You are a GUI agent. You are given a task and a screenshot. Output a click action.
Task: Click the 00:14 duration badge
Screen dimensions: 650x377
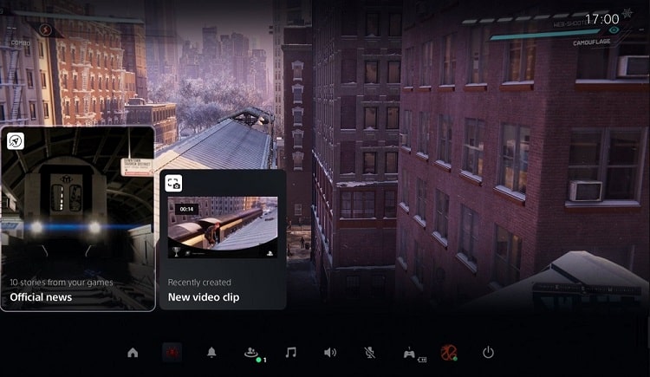[186, 209]
